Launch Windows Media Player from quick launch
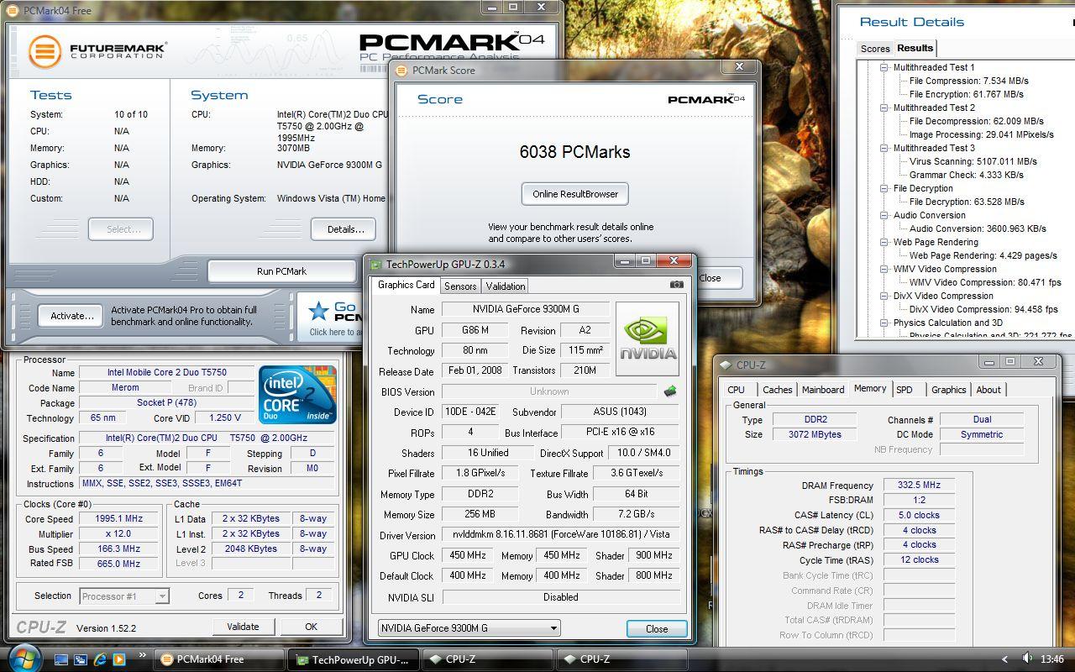The height and width of the screenshot is (672, 1075). 119,659
